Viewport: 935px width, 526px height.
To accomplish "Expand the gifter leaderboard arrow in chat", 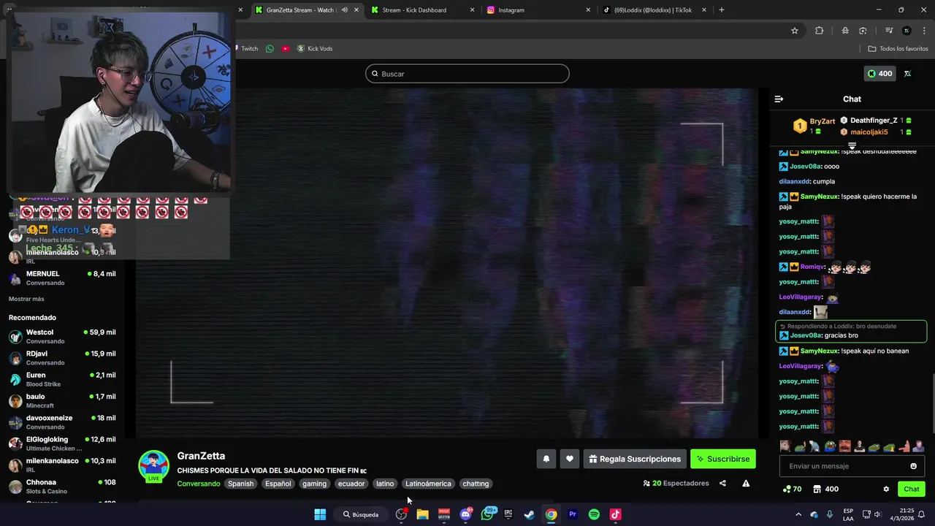I will pos(852,146).
